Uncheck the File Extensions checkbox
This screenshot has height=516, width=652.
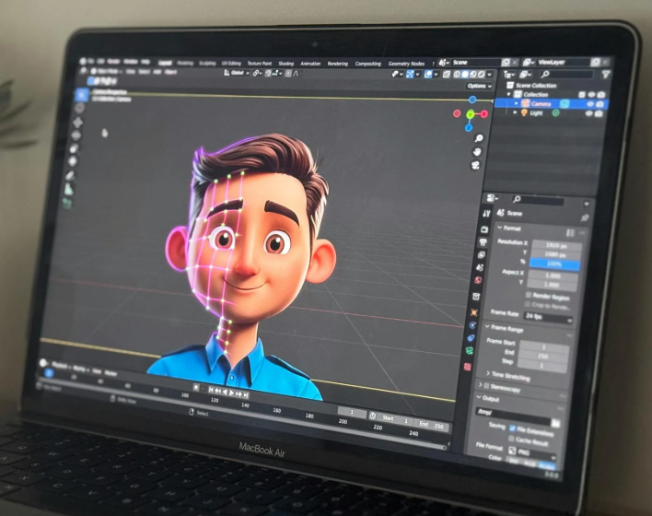[x=511, y=428]
